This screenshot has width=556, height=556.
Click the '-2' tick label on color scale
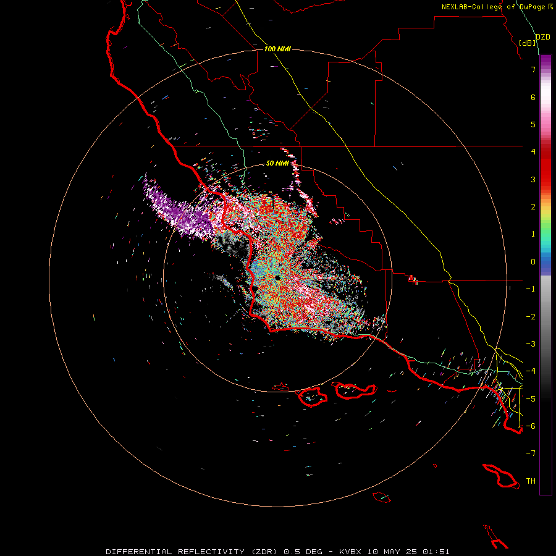(x=531, y=317)
